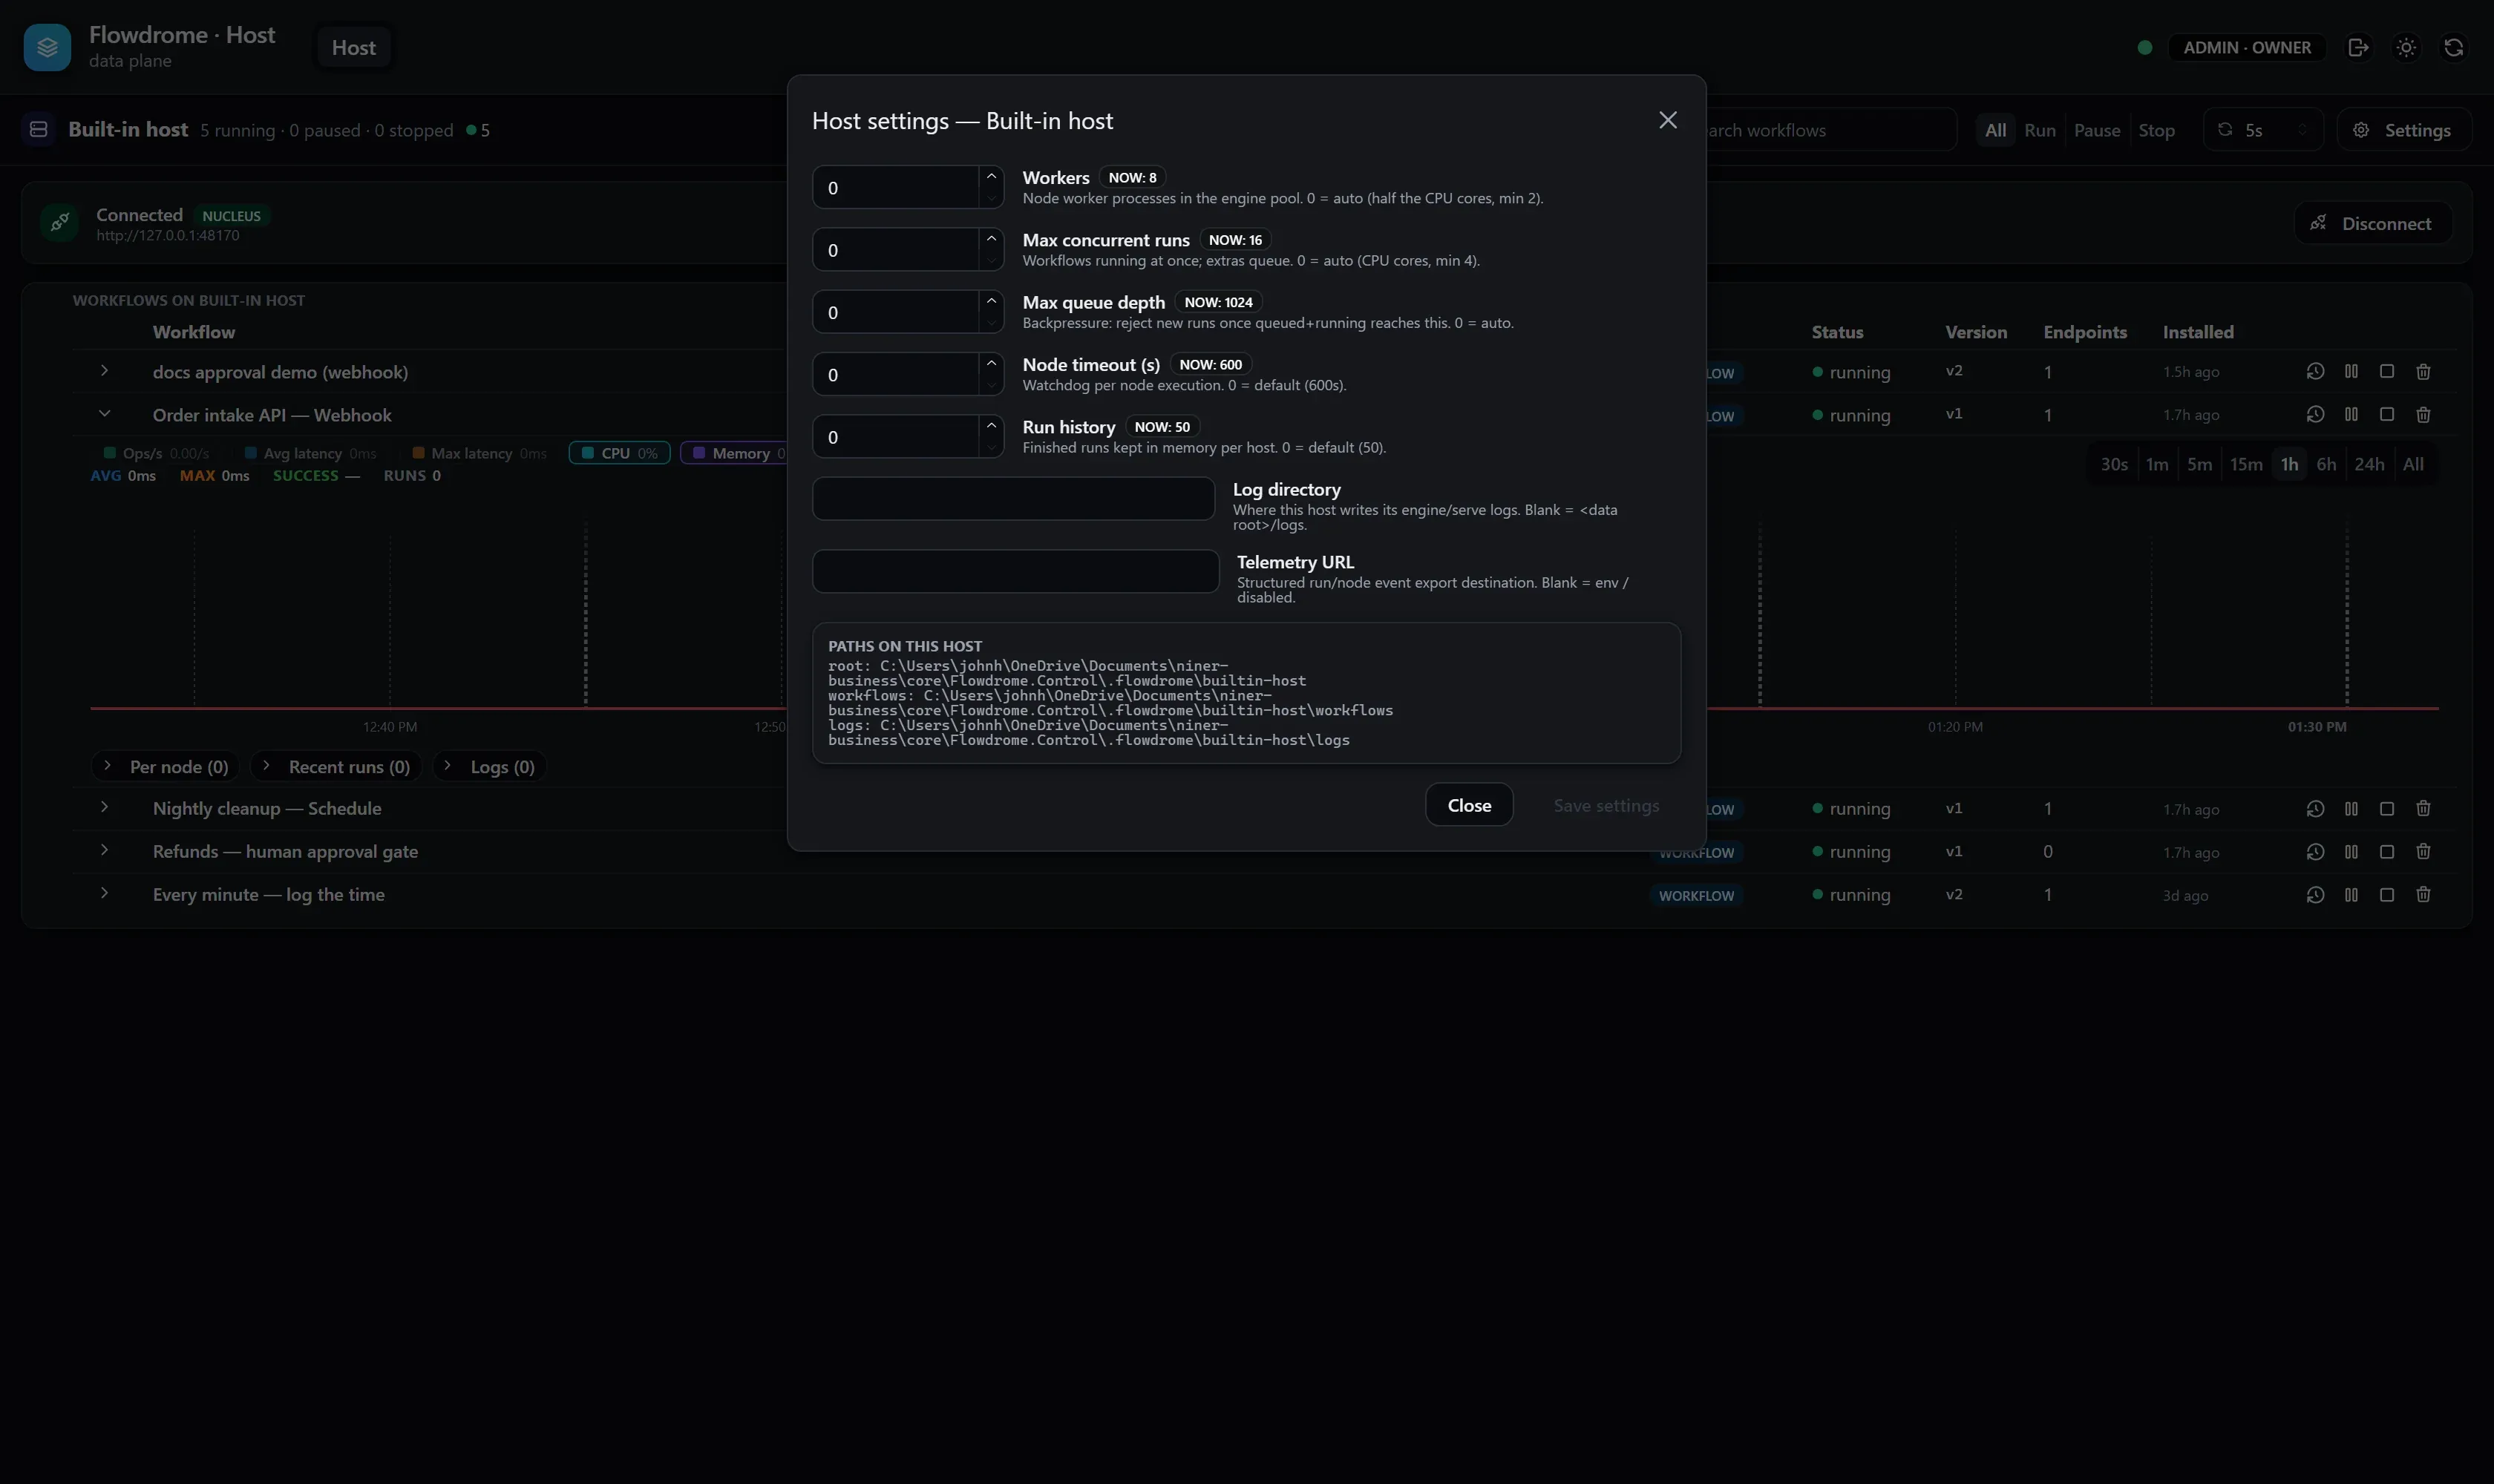The height and width of the screenshot is (1484, 2494).
Task: Collapse the Order intake API row
Action: [104, 414]
